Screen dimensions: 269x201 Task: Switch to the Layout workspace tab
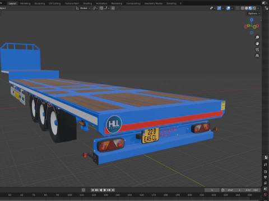(12, 3)
